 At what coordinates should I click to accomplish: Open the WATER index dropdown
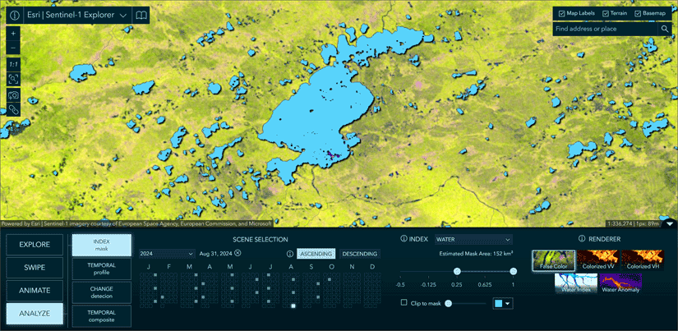473,239
